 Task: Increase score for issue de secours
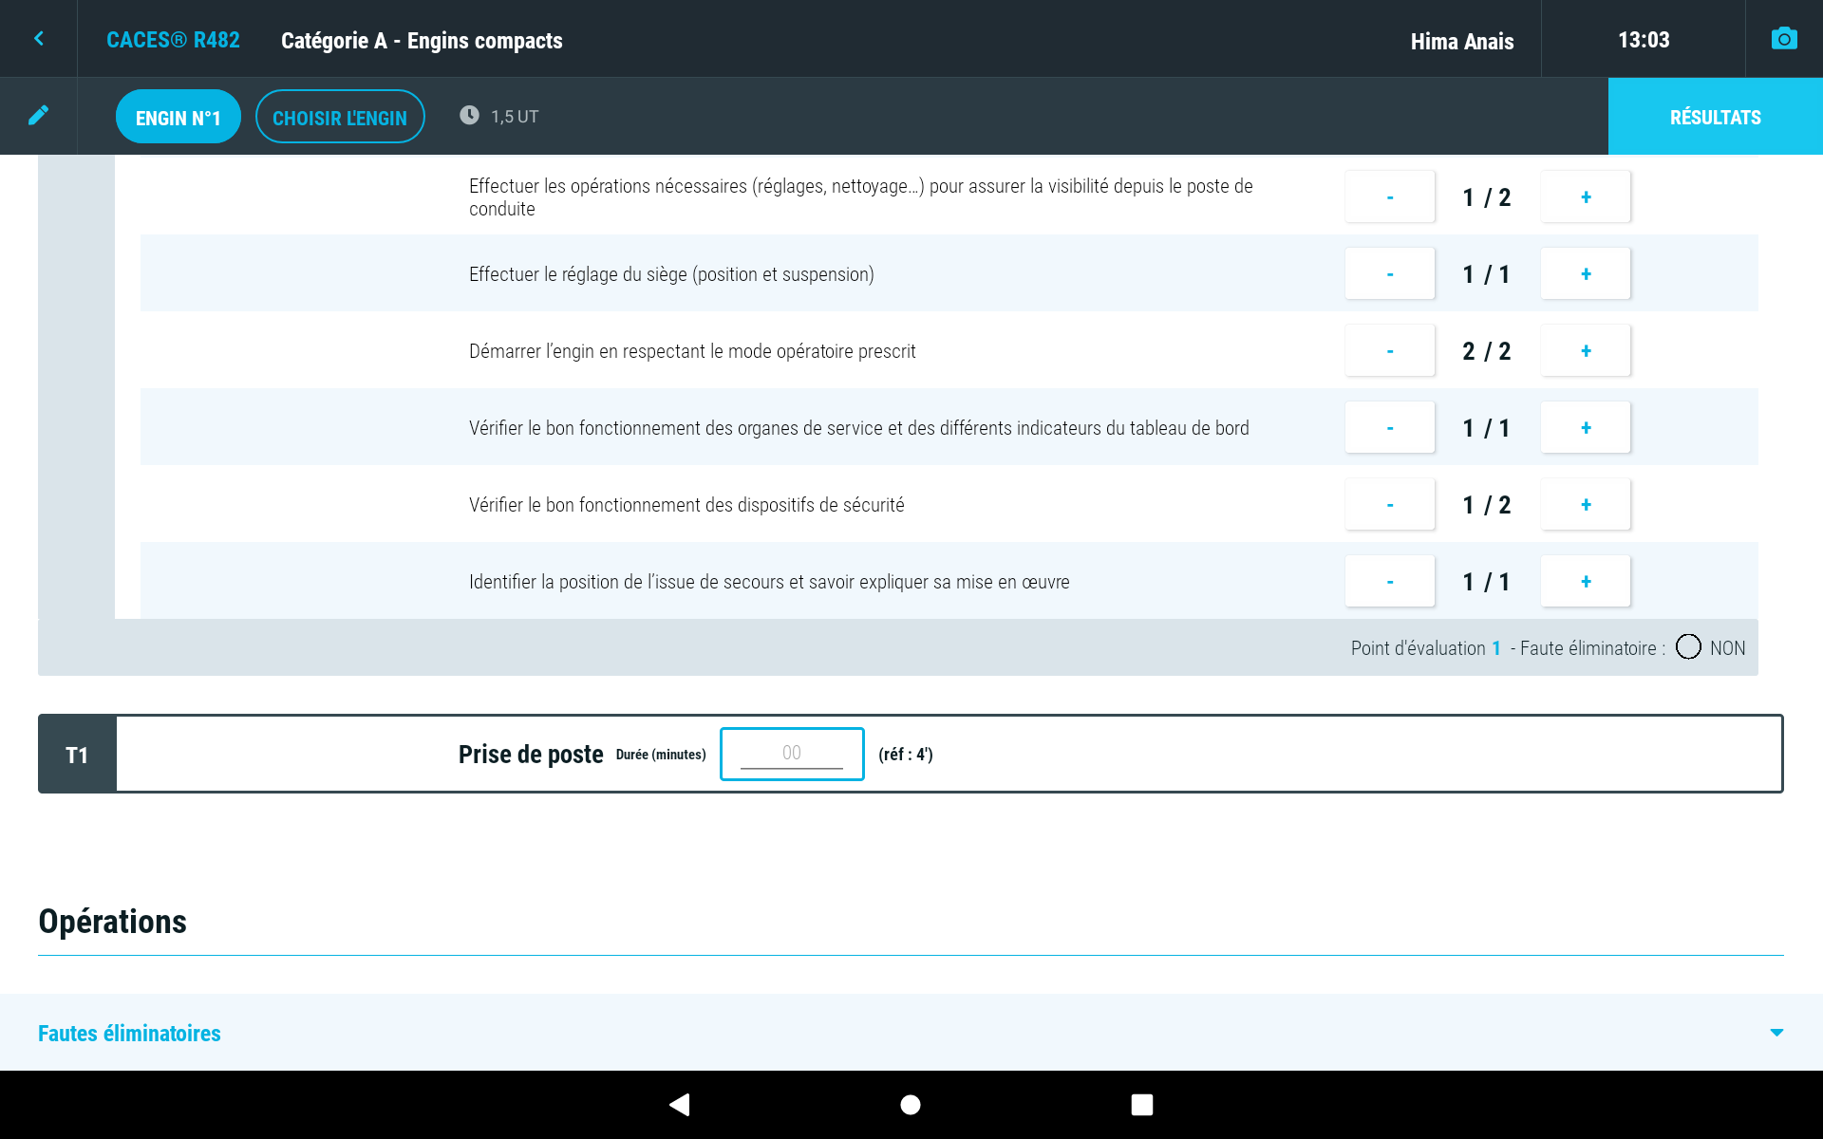point(1586,581)
